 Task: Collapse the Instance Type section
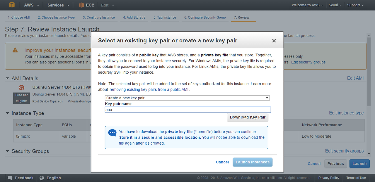click(8, 113)
